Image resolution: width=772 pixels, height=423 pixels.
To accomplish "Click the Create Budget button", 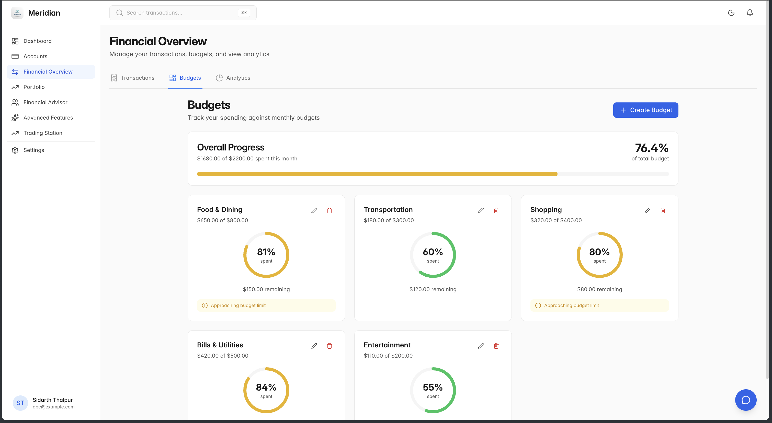I will pyautogui.click(x=645, y=110).
